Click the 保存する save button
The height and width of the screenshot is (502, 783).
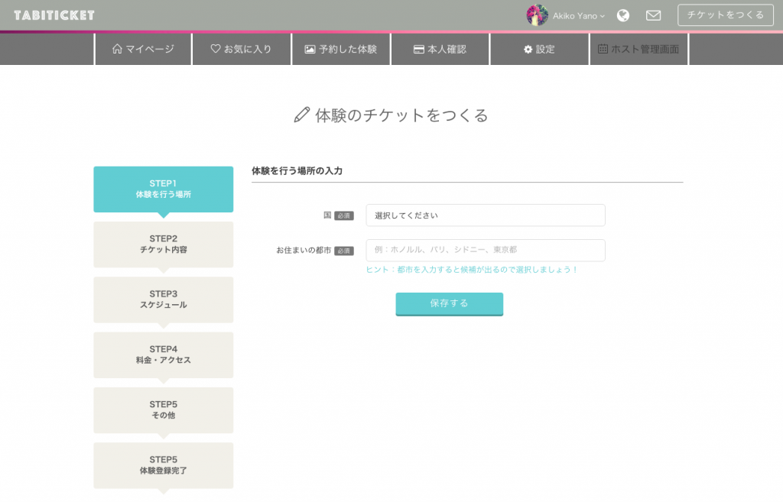pos(449,303)
